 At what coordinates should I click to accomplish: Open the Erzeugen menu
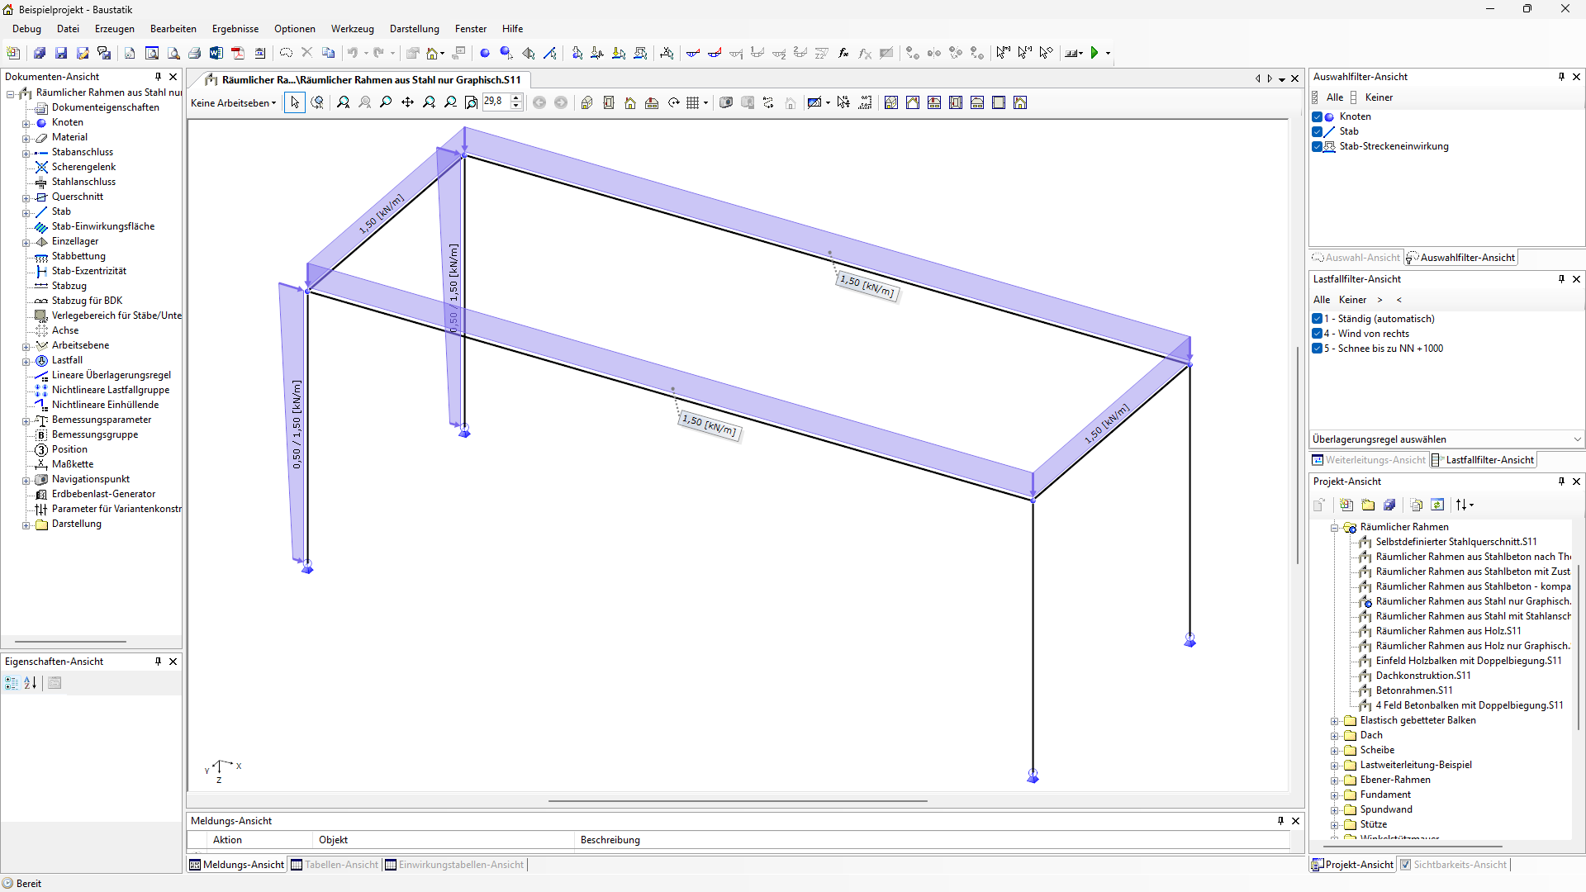point(115,29)
